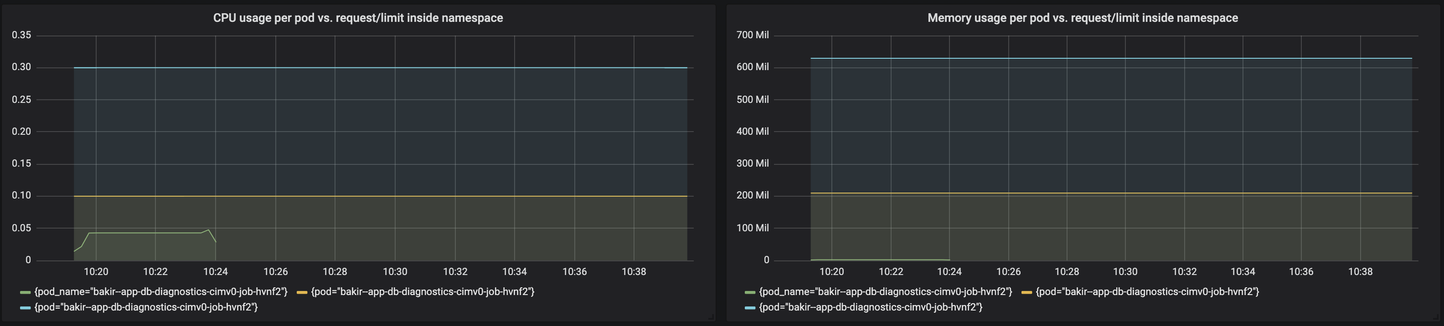Click the 10:26 time label in CPU chart
Viewport: 1444px width, 326px height.
coord(276,272)
